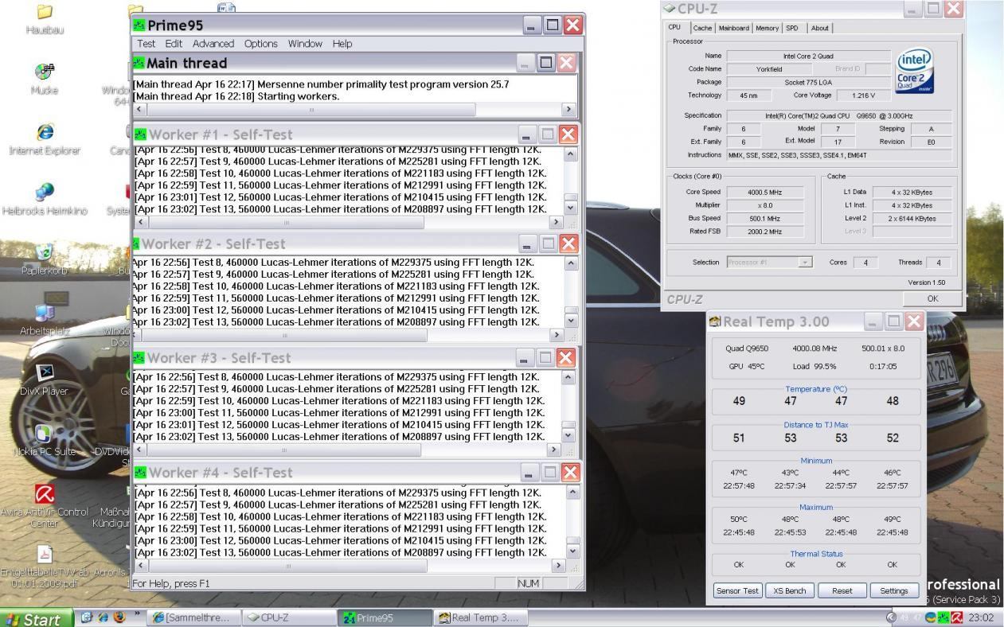Click the Real Temp title bar icon
The height and width of the screenshot is (627, 1004).
click(714, 322)
